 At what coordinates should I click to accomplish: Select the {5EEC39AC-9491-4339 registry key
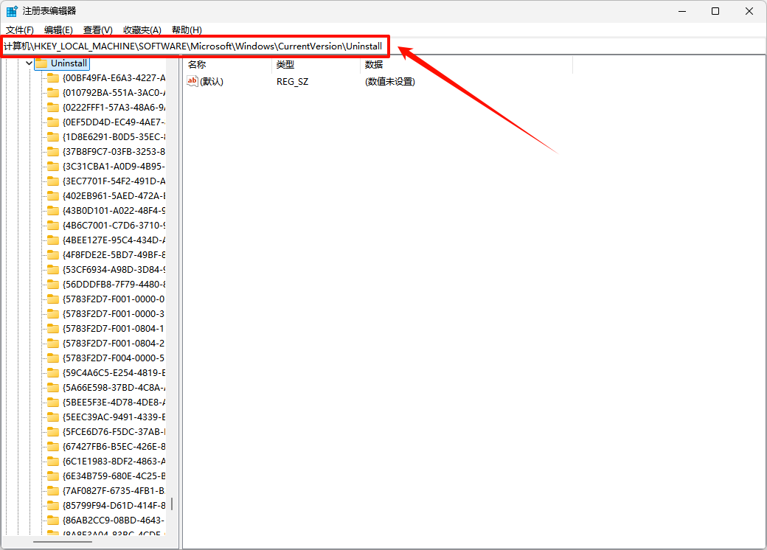tap(114, 417)
